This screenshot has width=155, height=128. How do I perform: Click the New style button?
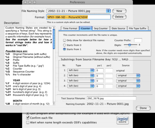coord(119,11)
